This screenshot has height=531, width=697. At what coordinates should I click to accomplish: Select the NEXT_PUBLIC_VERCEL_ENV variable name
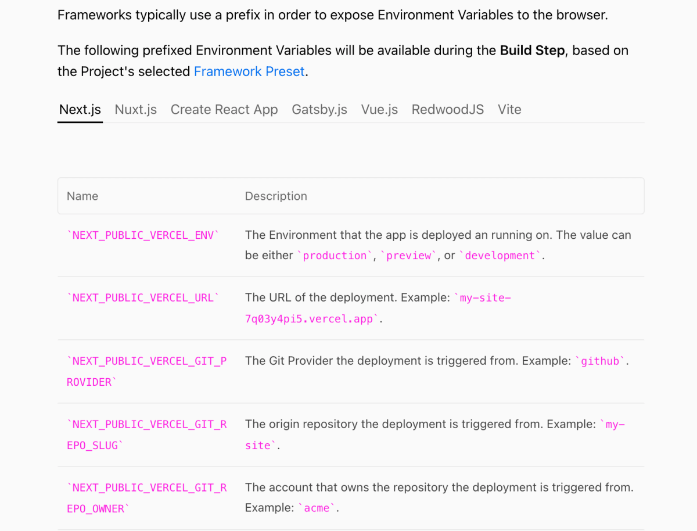pos(143,235)
